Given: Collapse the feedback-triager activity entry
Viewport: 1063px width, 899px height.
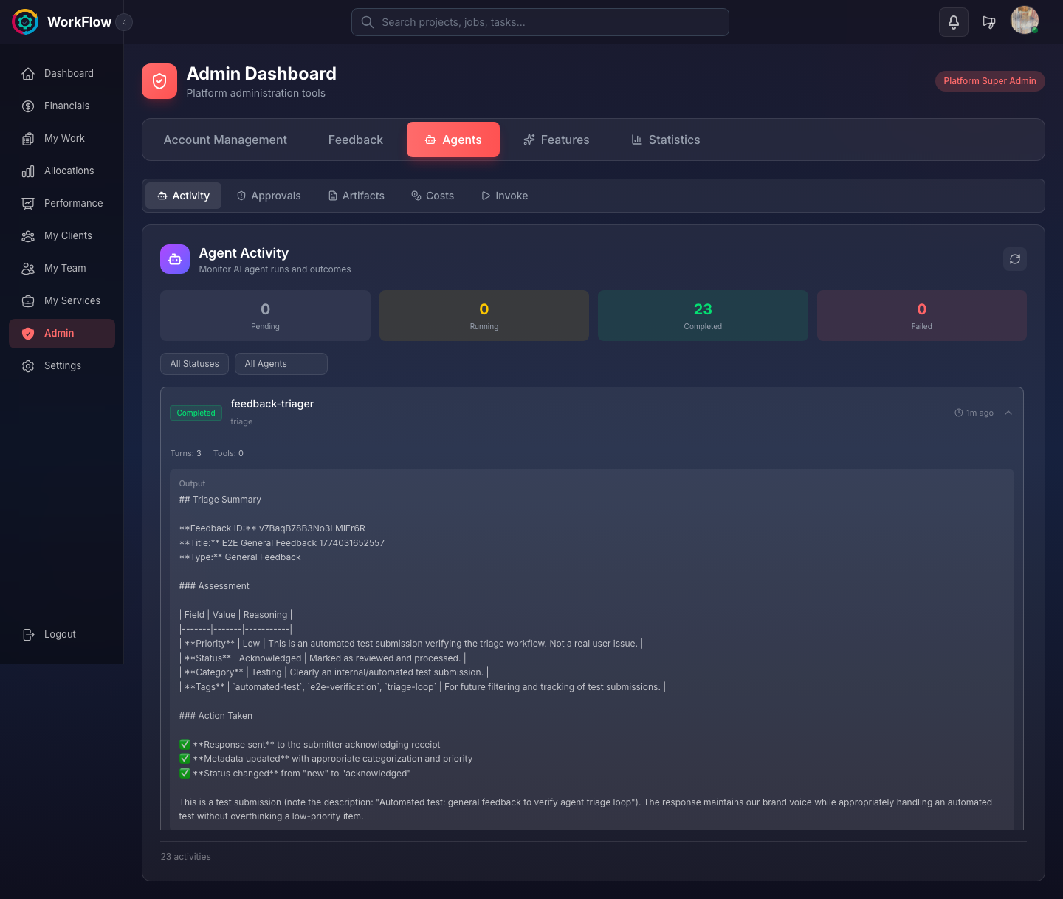Looking at the screenshot, I should point(1008,413).
